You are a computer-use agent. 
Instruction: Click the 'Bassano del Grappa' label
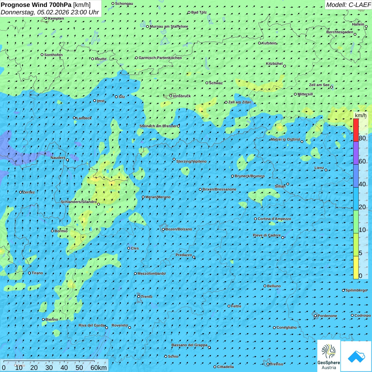(x=189, y=345)
